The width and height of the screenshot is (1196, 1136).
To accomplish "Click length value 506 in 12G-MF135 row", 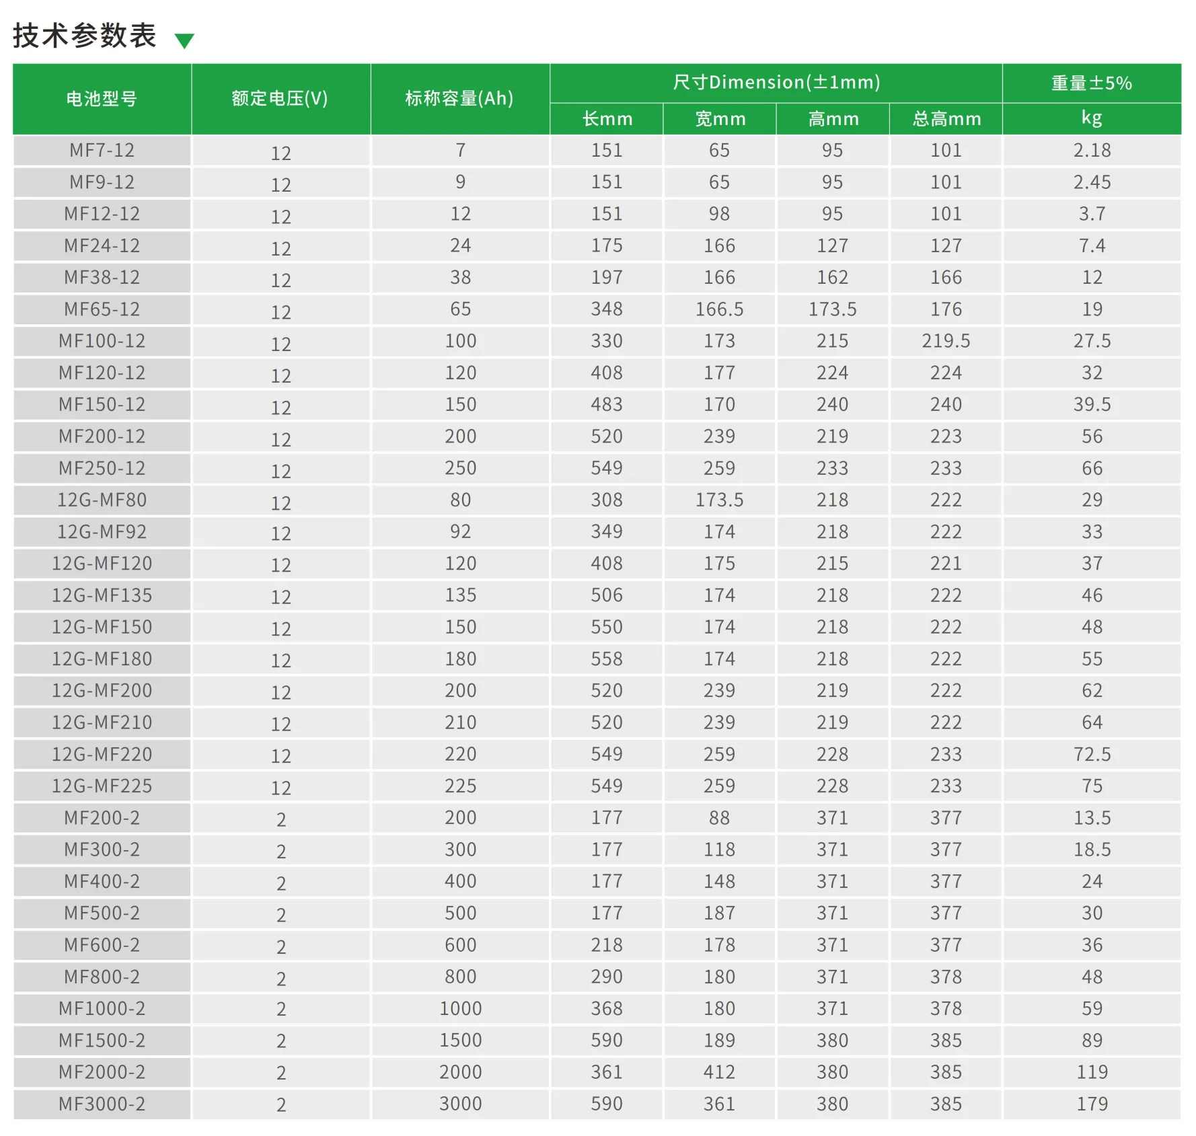I will (607, 595).
